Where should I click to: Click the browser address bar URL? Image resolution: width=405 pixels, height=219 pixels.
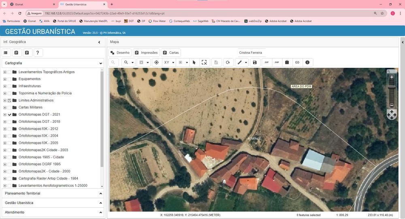pyautogui.click(x=104, y=13)
